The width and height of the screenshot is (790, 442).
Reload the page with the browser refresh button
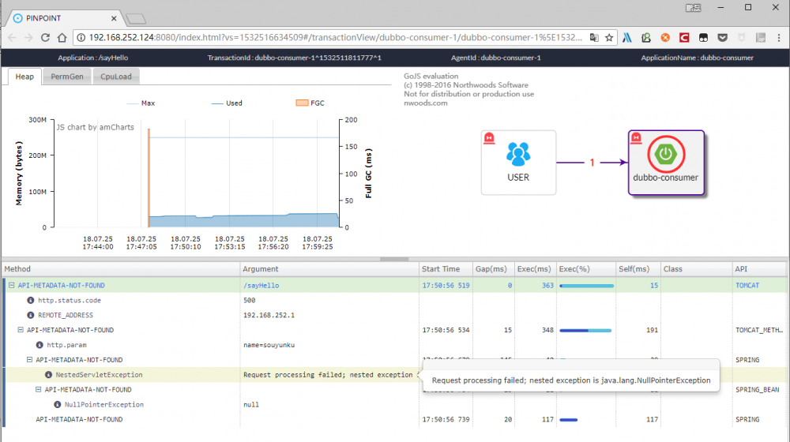tap(45, 37)
